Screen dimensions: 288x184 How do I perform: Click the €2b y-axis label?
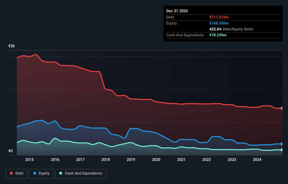tap(12, 46)
